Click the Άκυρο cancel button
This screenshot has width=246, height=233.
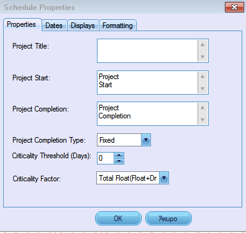(168, 219)
